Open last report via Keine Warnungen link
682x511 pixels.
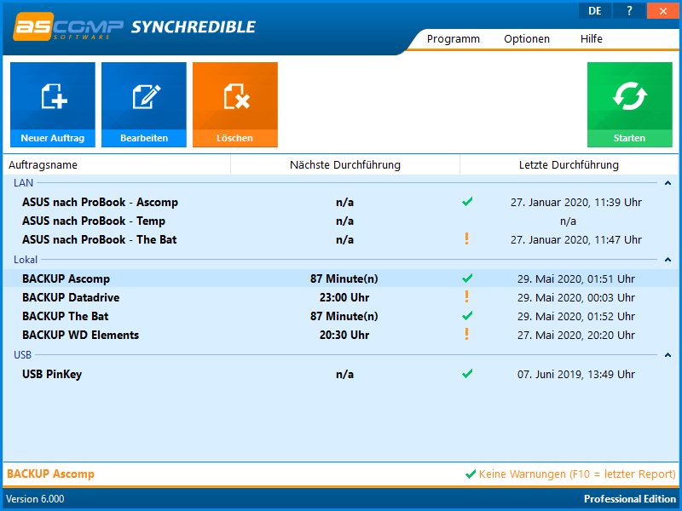[x=576, y=474]
